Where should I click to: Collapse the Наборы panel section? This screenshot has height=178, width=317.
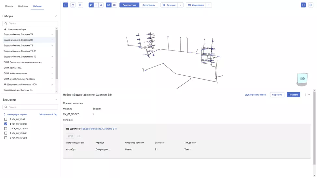56,16
